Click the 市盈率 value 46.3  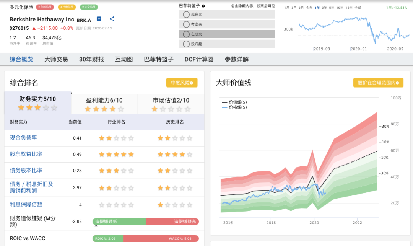tap(30, 37)
